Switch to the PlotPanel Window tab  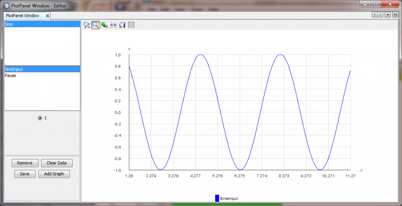tap(22, 16)
